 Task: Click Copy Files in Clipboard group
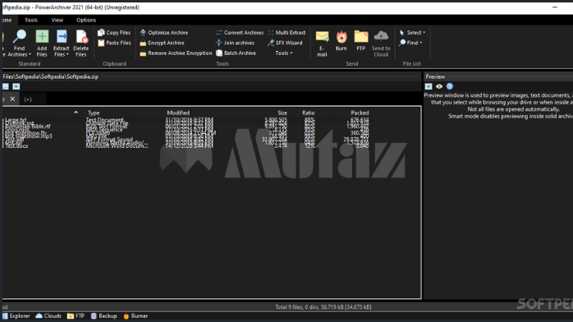(x=114, y=33)
